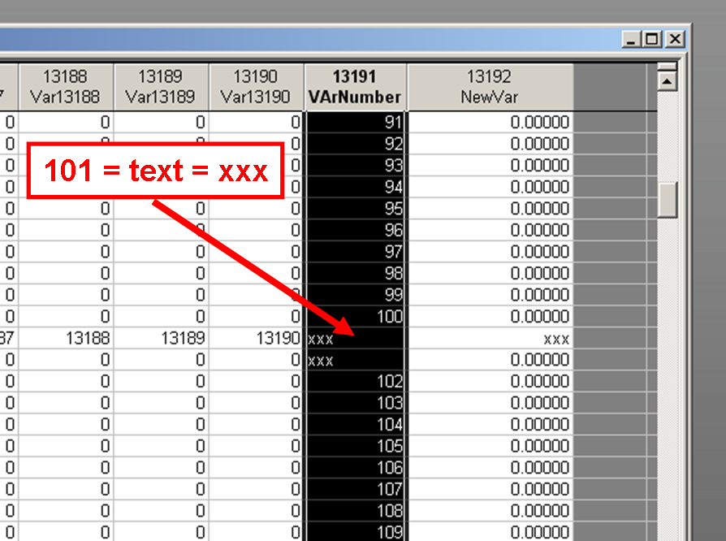Image resolution: width=726 pixels, height=541 pixels.
Task: Click the cell showing 13190
Action: pyautogui.click(x=256, y=339)
